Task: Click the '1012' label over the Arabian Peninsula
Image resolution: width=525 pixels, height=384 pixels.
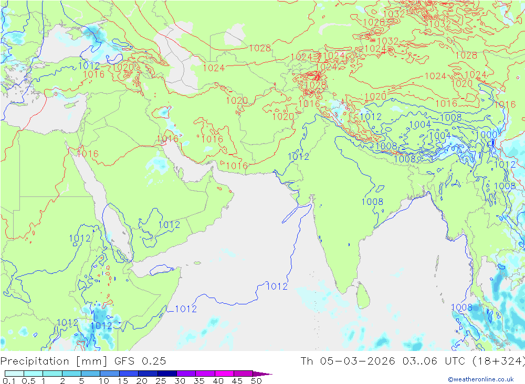Action: point(169,225)
